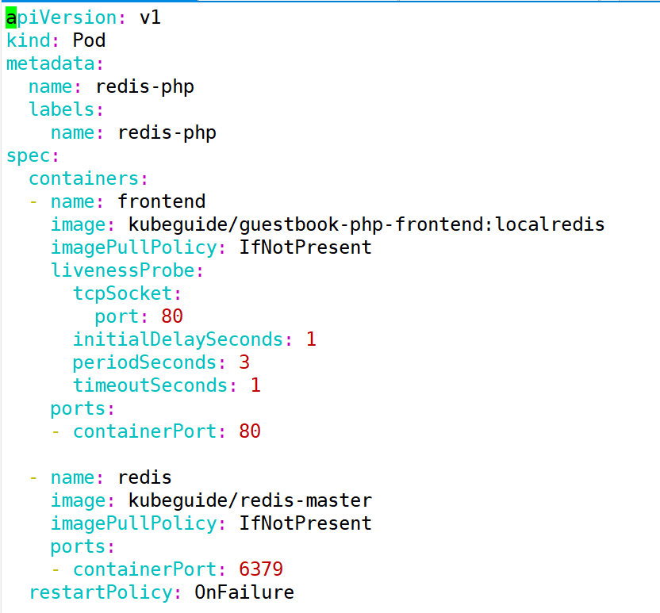Image resolution: width=660 pixels, height=613 pixels.
Task: Select the OnFailure value
Action: (x=244, y=592)
